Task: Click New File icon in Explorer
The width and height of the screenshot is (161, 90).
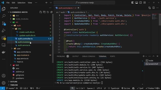Action: click(41, 12)
